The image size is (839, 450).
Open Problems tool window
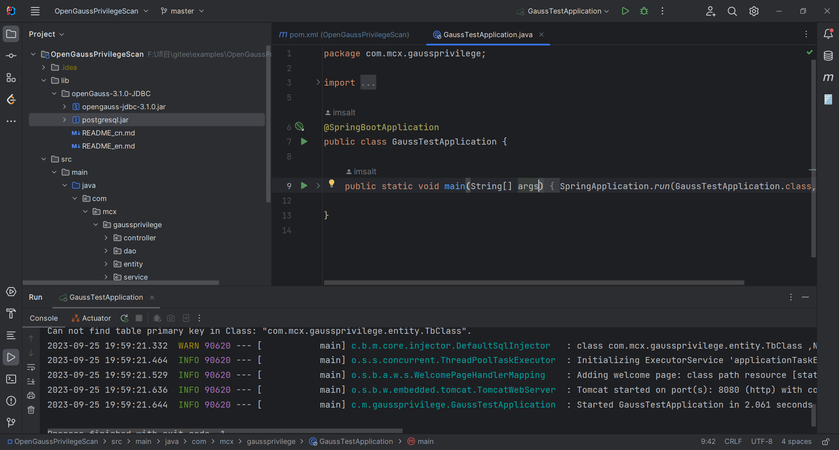pyautogui.click(x=11, y=401)
